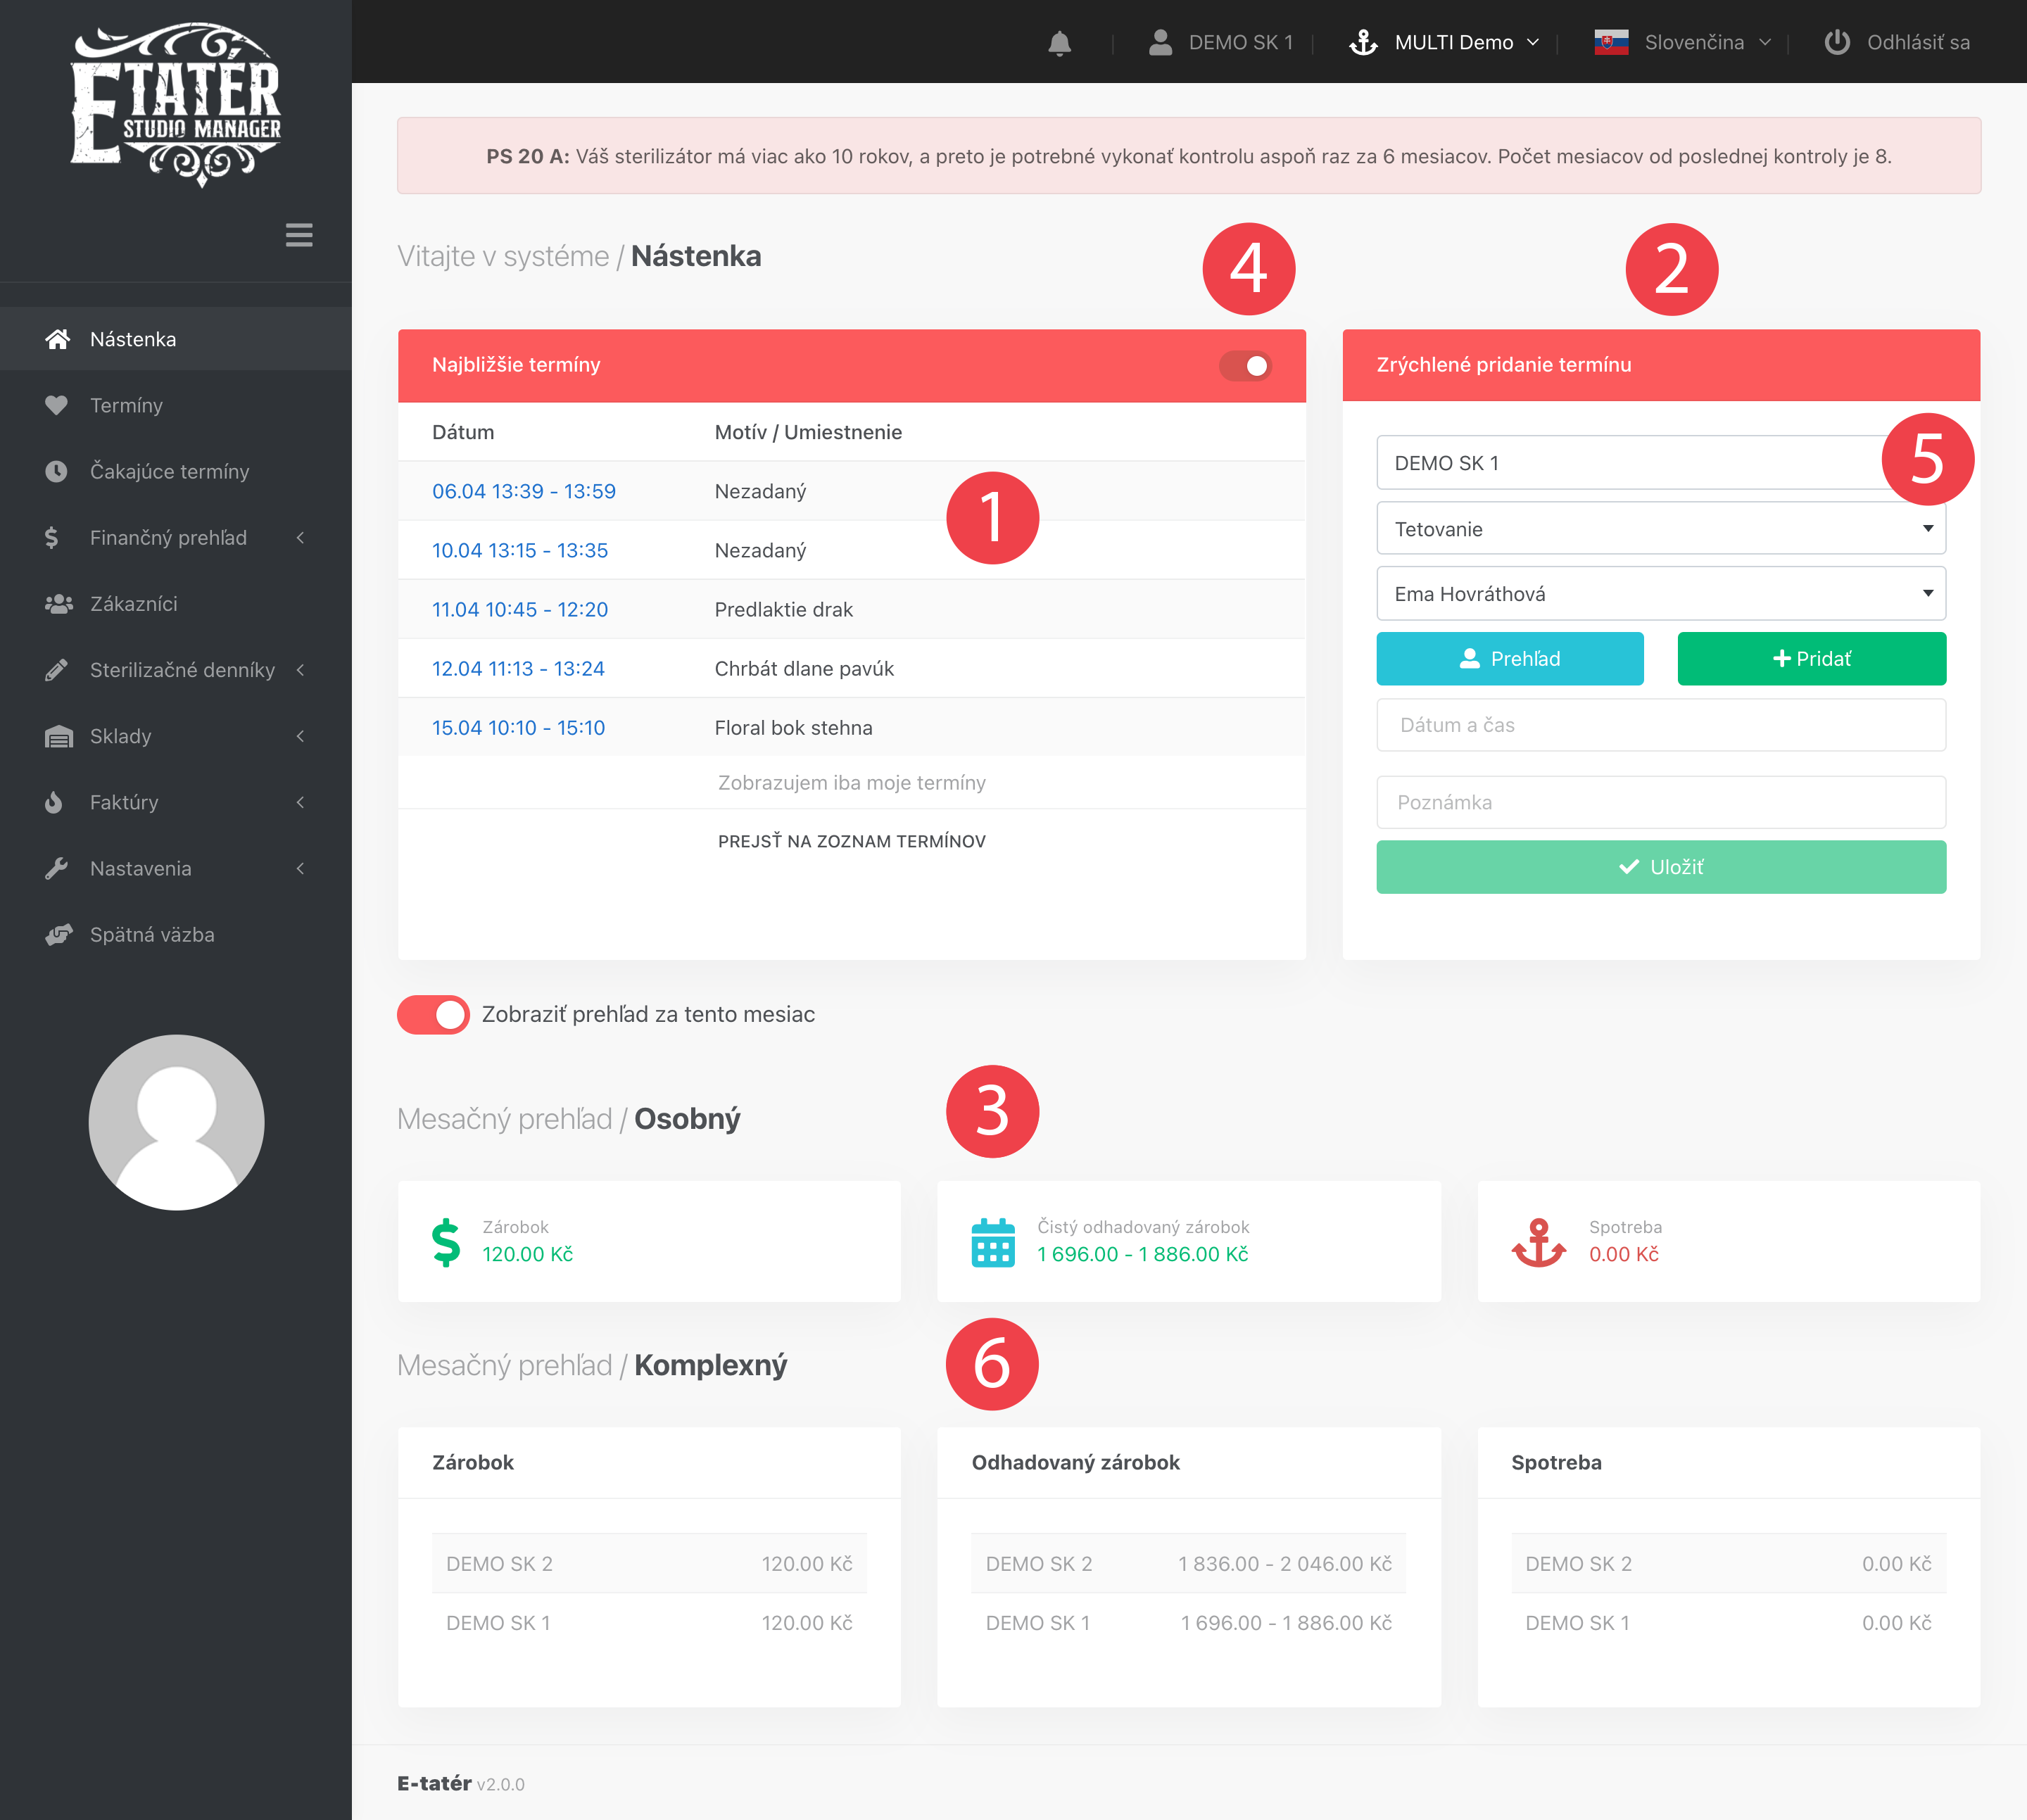This screenshot has height=1820, width=2027.
Task: Go to Nástenka in the sidebar
Action: click(x=176, y=339)
